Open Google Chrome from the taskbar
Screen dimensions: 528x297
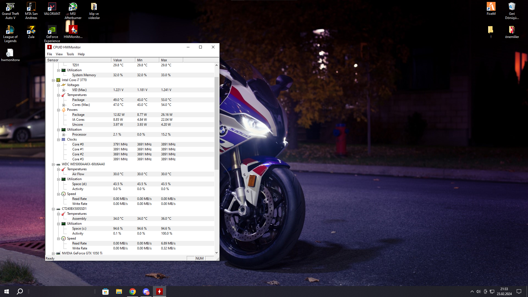(x=133, y=291)
